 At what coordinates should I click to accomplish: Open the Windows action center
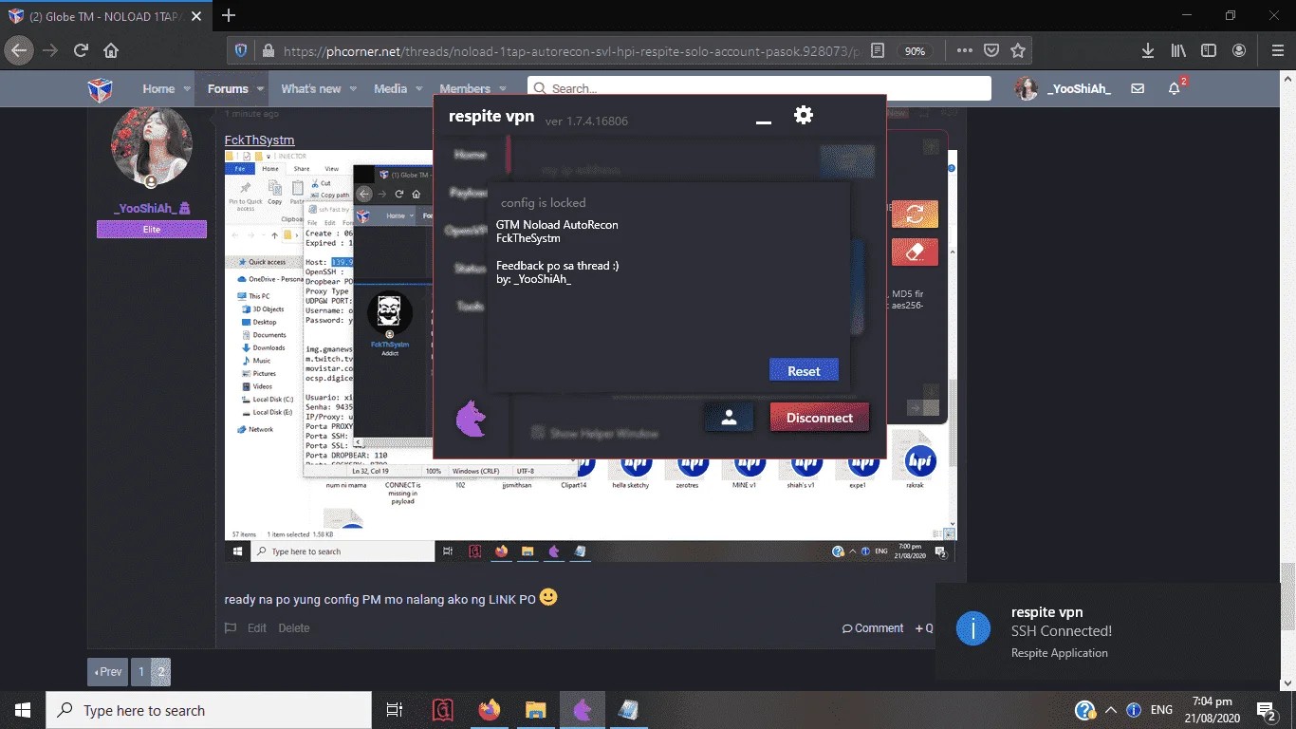(1267, 710)
